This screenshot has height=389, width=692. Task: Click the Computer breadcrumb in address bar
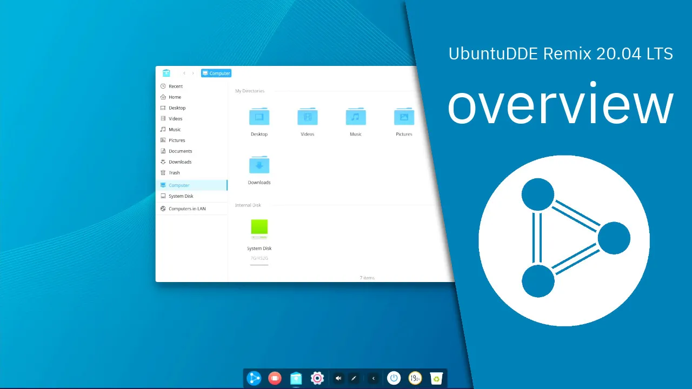pyautogui.click(x=216, y=73)
